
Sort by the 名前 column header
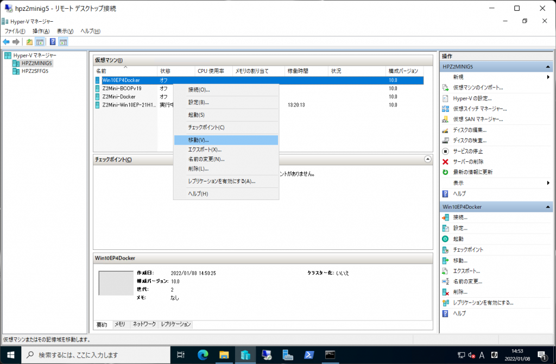point(125,71)
